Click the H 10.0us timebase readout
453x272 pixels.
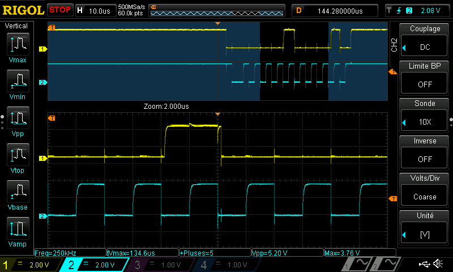pos(96,11)
